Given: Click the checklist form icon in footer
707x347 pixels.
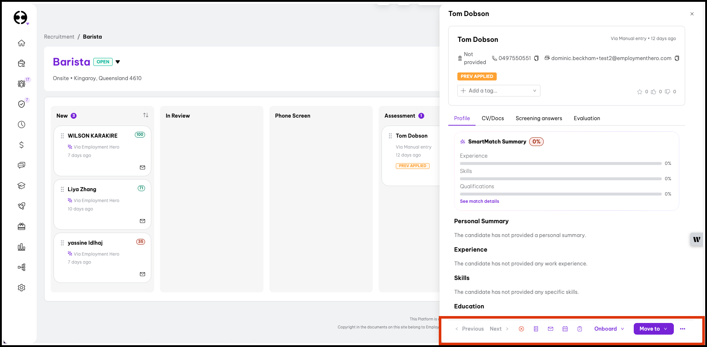Looking at the screenshot, I should pos(536,329).
